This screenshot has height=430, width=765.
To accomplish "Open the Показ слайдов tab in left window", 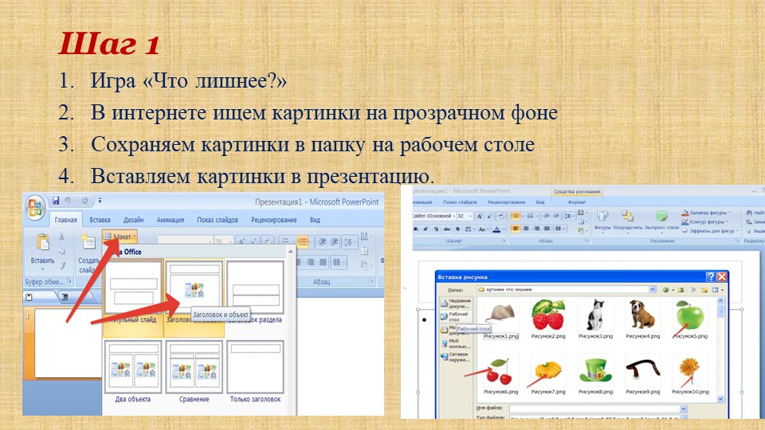I will pos(217,220).
